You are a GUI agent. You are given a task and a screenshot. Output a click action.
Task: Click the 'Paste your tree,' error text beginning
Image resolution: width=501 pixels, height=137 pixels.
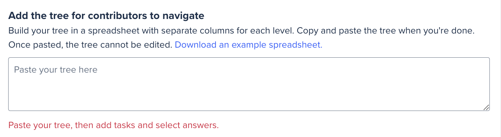pyautogui.click(x=40, y=125)
